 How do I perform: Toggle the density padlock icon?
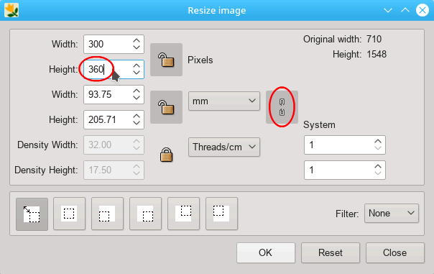(x=166, y=155)
